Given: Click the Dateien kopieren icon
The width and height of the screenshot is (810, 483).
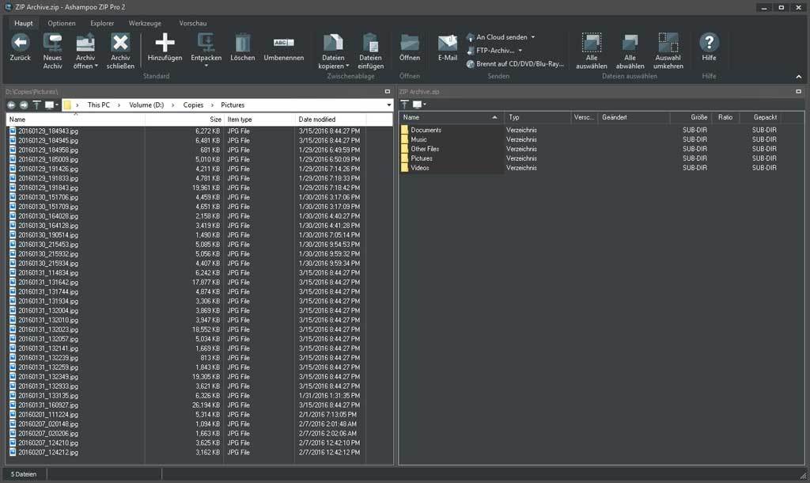Looking at the screenshot, I should tap(333, 43).
